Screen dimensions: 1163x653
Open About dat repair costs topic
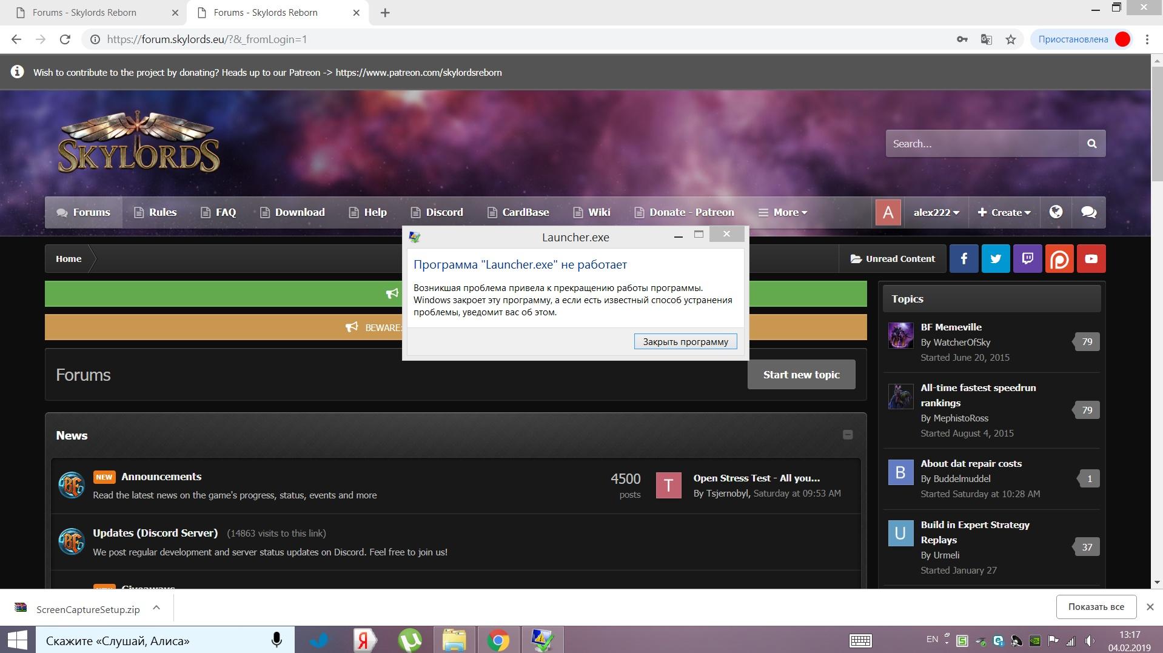971,463
